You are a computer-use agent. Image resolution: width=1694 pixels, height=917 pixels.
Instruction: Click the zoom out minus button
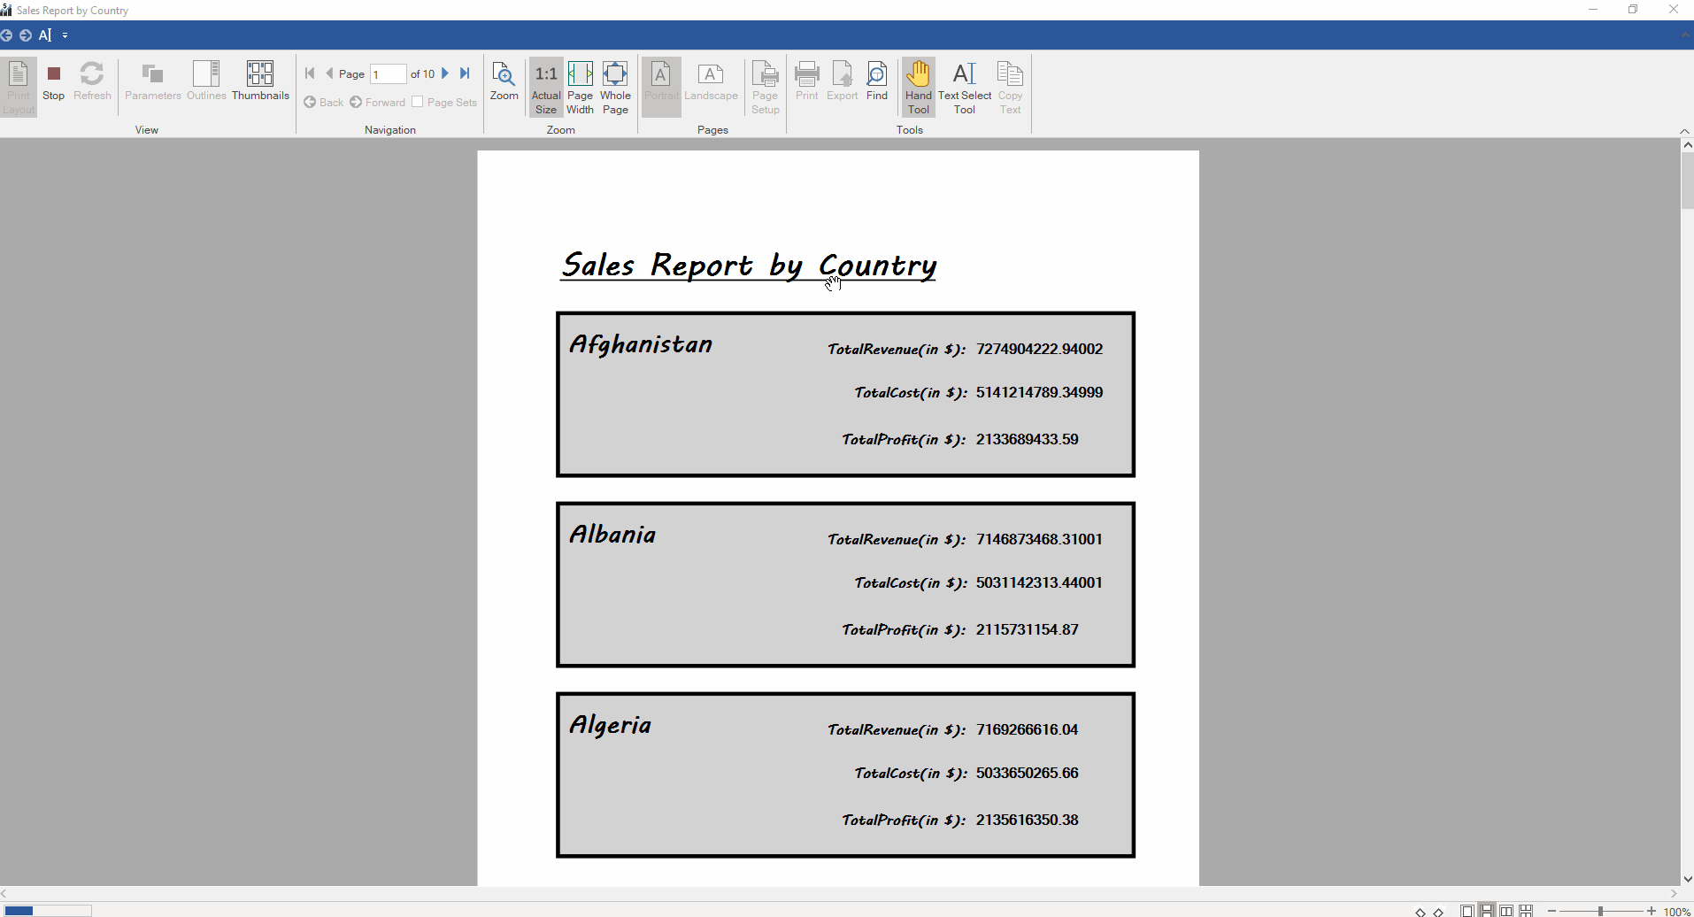(x=1552, y=911)
